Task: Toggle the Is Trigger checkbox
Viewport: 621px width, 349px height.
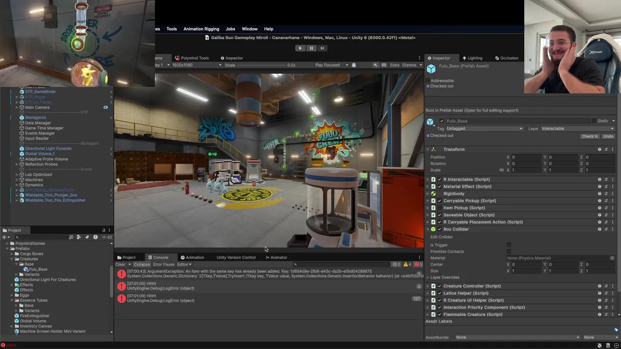Action: pos(508,245)
